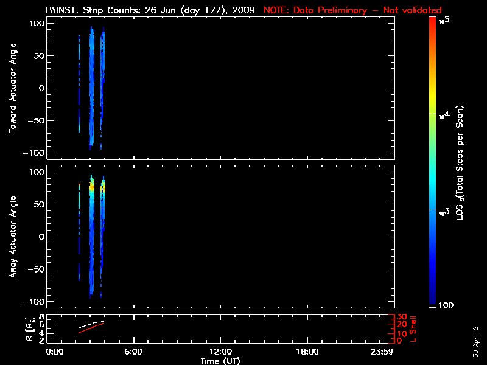Select the 12:00 time axis label
Viewport: 487px width, 365px height.
[220, 352]
